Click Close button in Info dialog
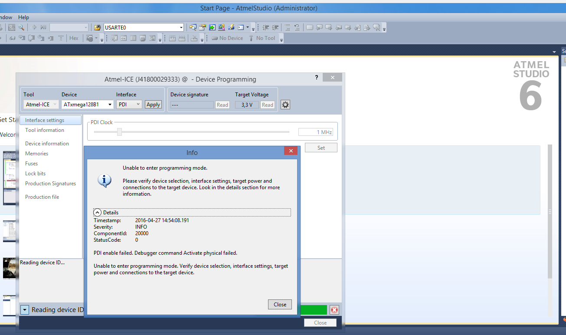The height and width of the screenshot is (335, 566). pyautogui.click(x=280, y=304)
